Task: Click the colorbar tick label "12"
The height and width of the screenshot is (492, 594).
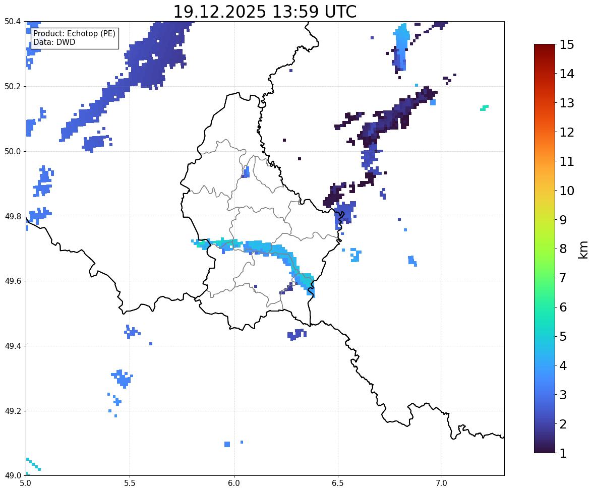Action: (567, 132)
